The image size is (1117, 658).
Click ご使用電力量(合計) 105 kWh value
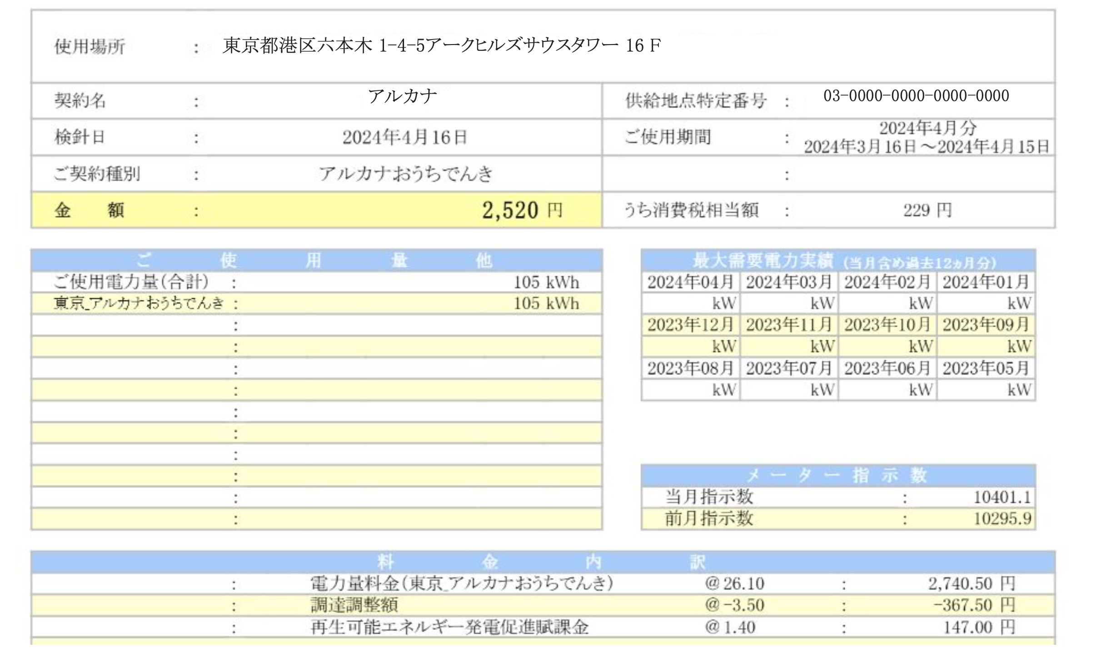click(x=546, y=283)
